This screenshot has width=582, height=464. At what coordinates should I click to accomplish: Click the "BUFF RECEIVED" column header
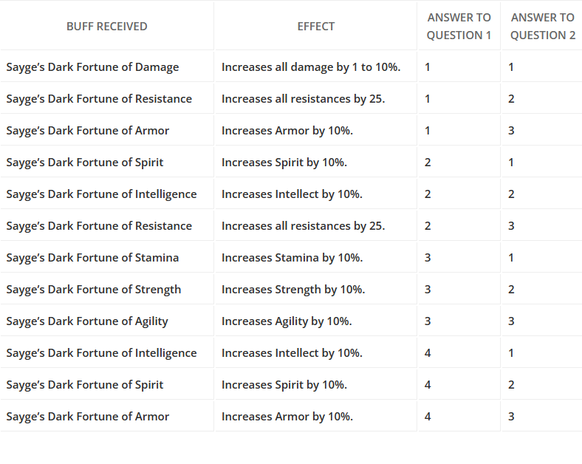[x=107, y=27]
